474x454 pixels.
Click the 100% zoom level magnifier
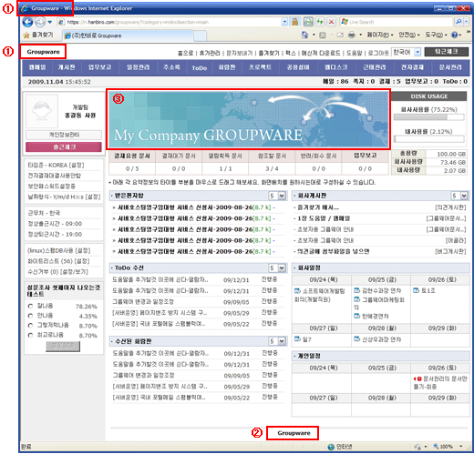coord(436,447)
